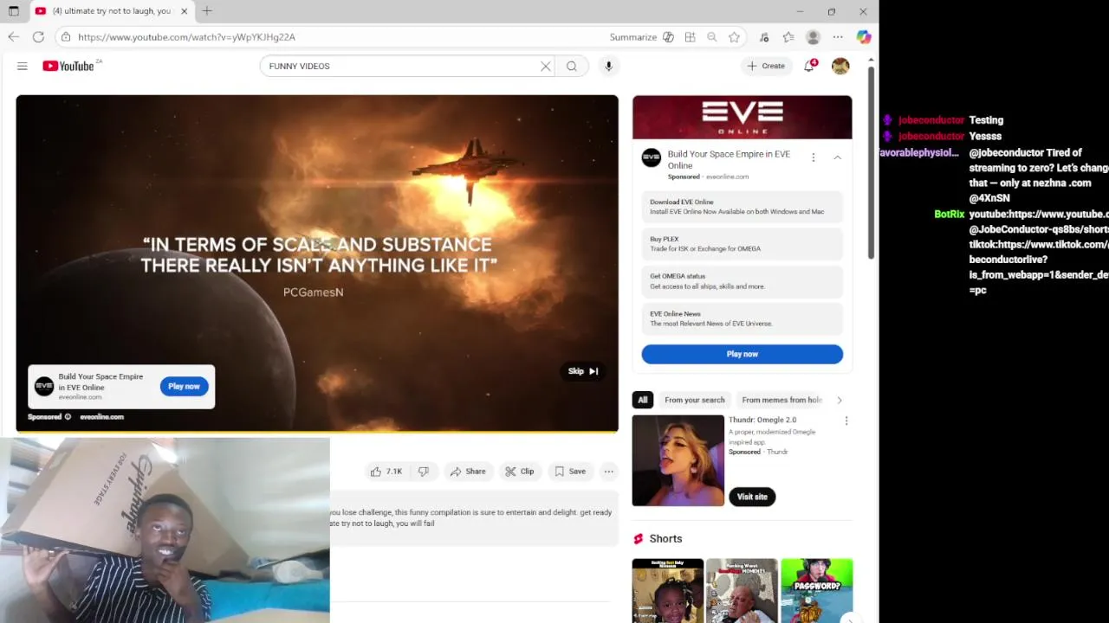Select Download EVE Online ad link
This screenshot has width=1109, height=623.
[x=742, y=207]
